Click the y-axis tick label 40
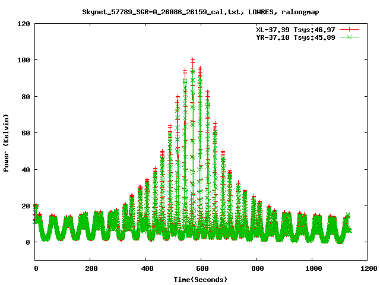This screenshot has height=285, width=380. point(26,170)
